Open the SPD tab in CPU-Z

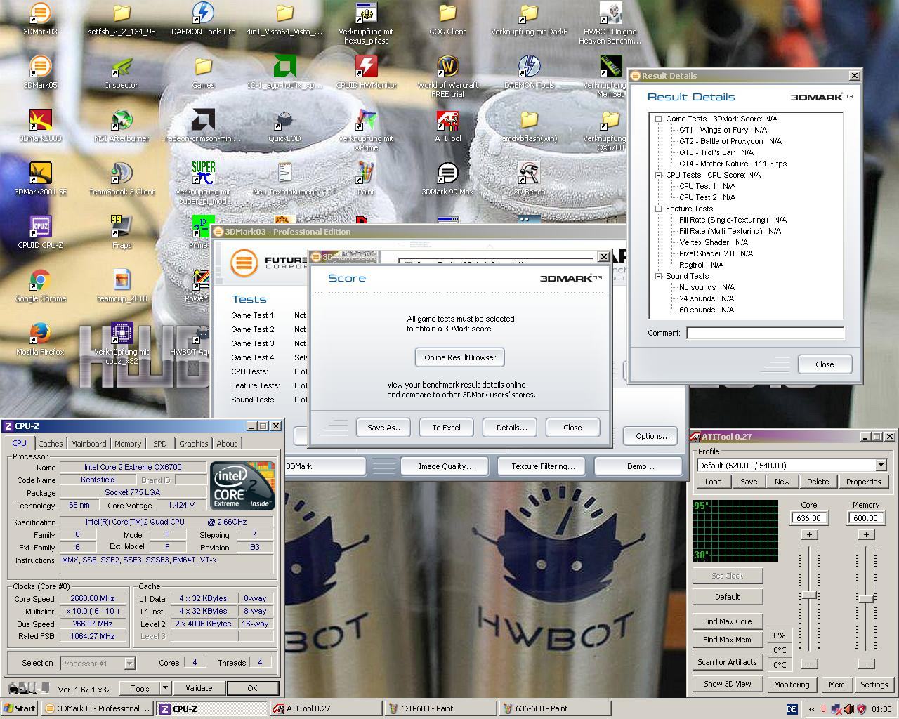click(x=160, y=444)
